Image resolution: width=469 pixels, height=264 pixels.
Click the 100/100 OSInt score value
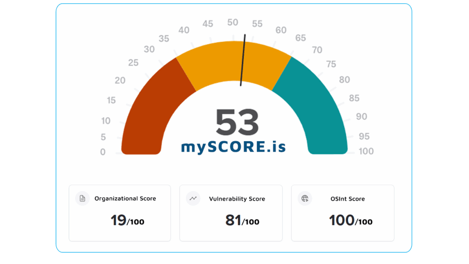[x=351, y=220]
